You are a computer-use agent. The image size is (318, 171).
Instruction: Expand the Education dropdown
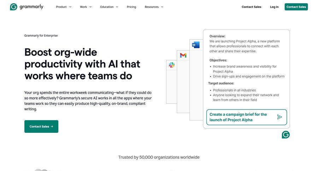(109, 7)
